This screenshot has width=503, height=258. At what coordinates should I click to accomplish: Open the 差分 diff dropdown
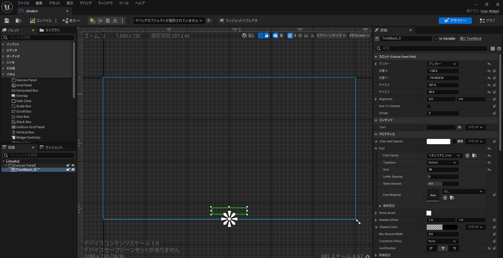(71, 21)
